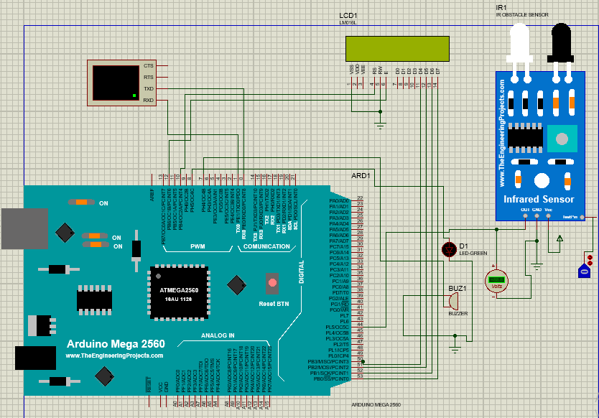Click the top ON indicator LED on Arduino
The width and height of the screenshot is (599, 418).
81,202
